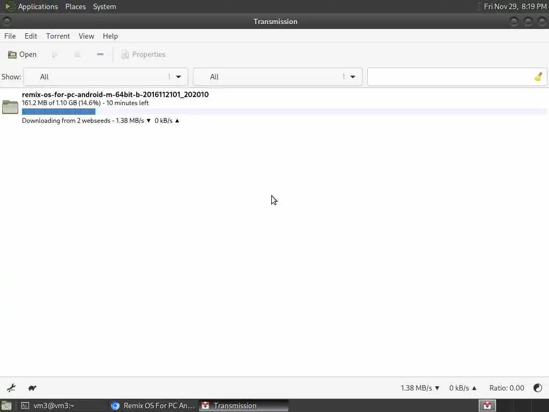Viewport: 549px width, 412px height.
Task: Open the Applications system menu
Action: (38, 6)
